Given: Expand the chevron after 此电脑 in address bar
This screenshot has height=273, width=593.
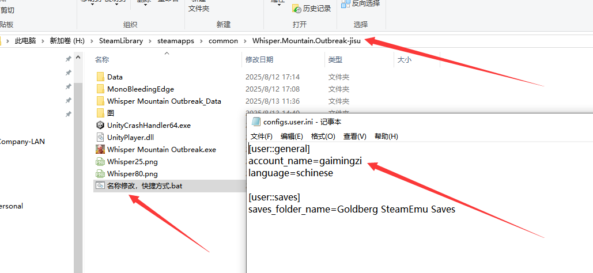Looking at the screenshot, I should 43,41.
